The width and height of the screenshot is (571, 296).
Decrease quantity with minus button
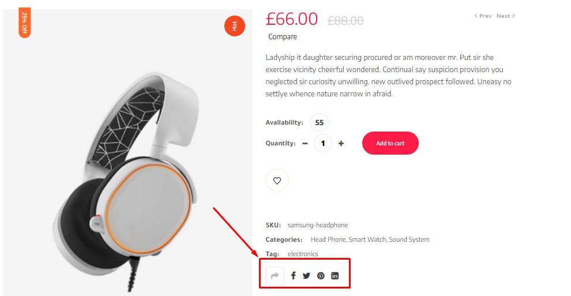pos(305,144)
